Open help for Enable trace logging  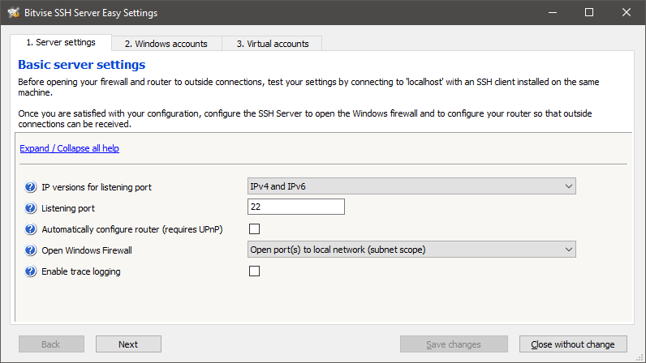[x=30, y=271]
